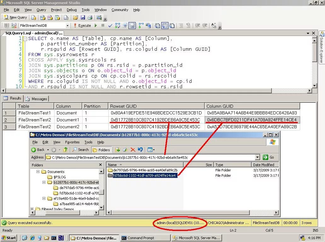Click the Analysis Services DMX Query icon
Viewport: 325px width, 242px height.
coord(50,17)
